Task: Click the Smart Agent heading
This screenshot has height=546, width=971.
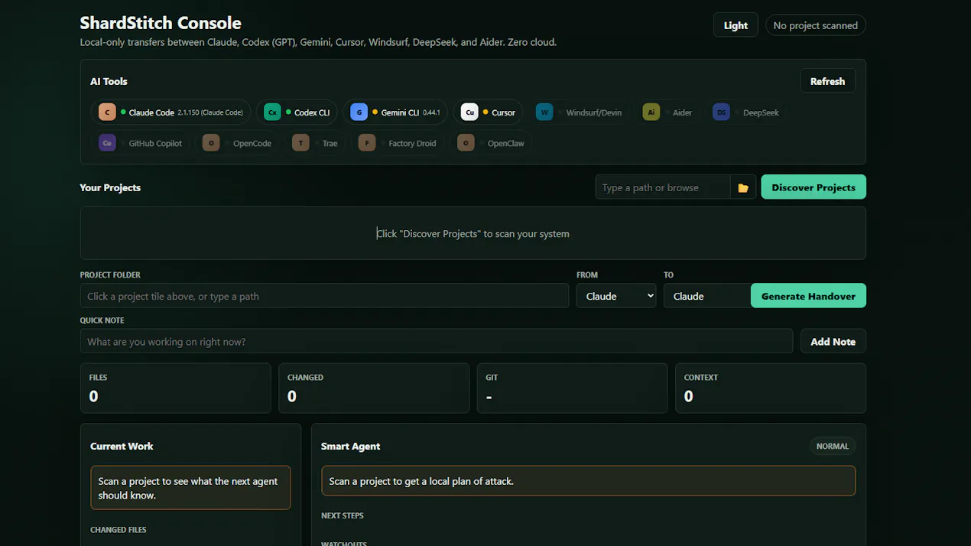Action: point(350,446)
